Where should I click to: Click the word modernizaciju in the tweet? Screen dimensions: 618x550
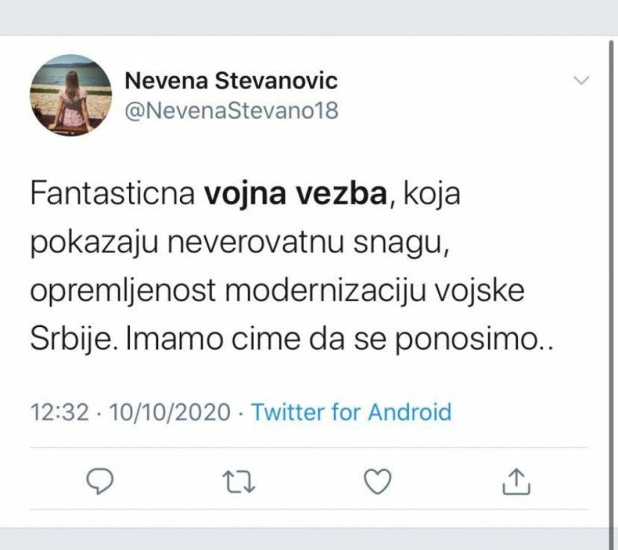point(341,293)
